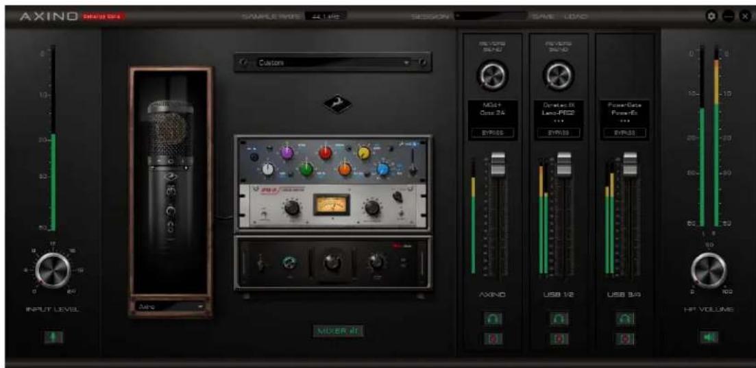Select the purple knob on the EQ unit

pos(287,152)
